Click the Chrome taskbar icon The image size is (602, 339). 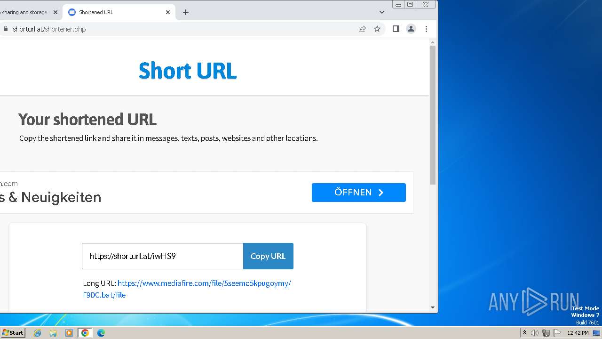[85, 333]
